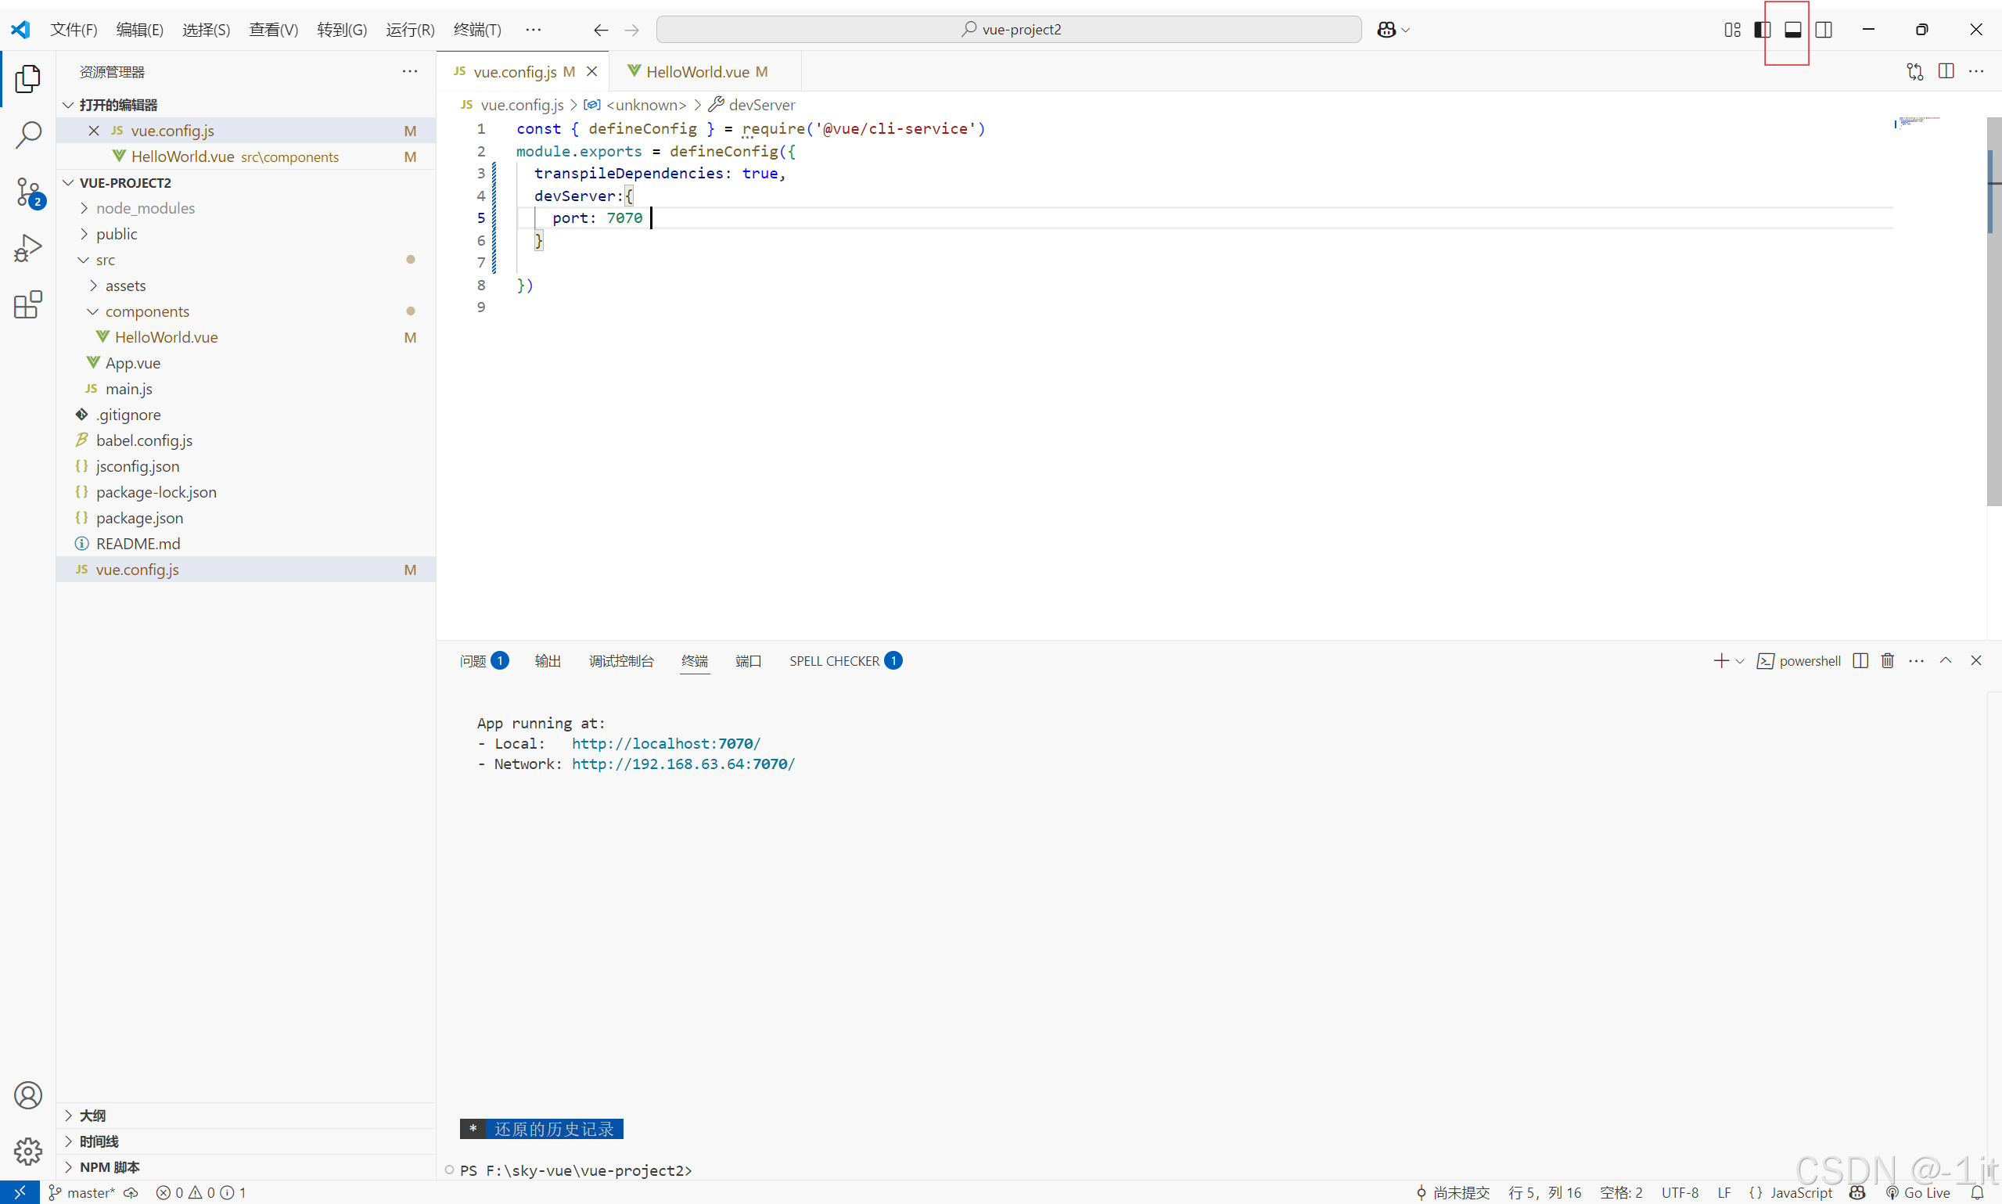Toggle the primary sidebar visibility
2002x1204 pixels.
pyautogui.click(x=1762, y=30)
